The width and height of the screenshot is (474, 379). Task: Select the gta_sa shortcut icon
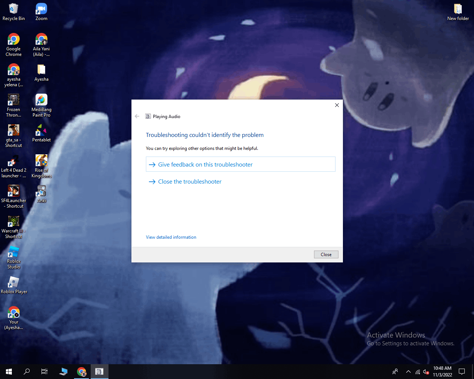[x=14, y=136]
